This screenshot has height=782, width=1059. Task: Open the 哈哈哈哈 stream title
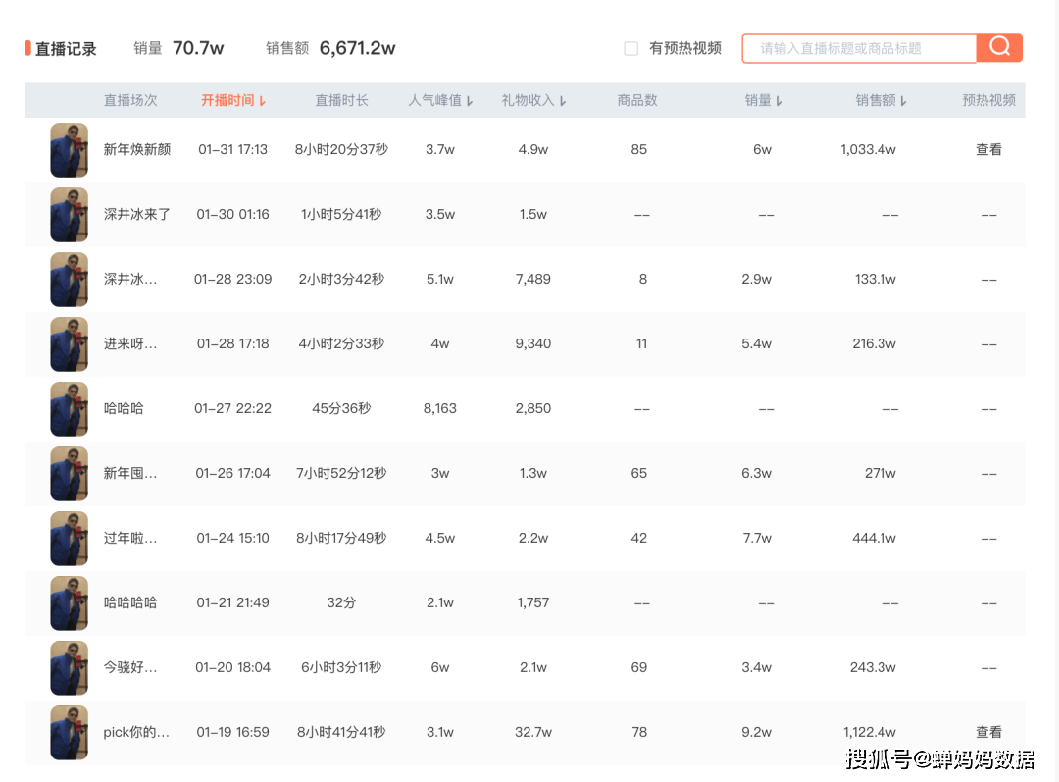[130, 602]
